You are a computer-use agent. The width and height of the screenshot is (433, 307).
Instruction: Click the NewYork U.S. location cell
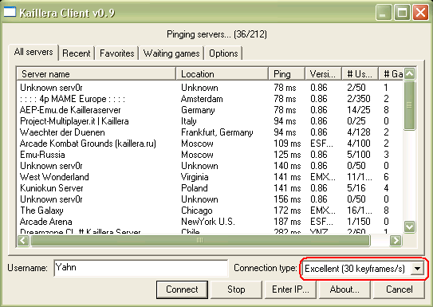[207, 222]
